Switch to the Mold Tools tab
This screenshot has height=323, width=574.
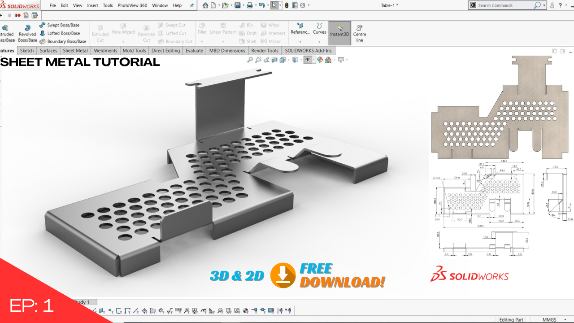pyautogui.click(x=134, y=51)
